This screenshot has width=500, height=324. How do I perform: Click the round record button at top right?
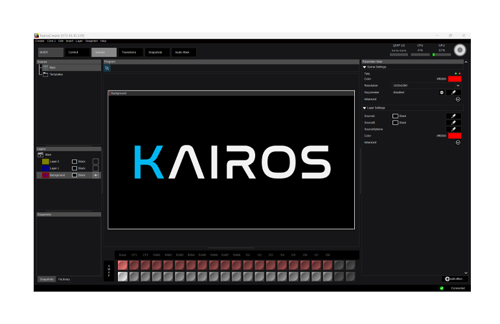pos(460,50)
